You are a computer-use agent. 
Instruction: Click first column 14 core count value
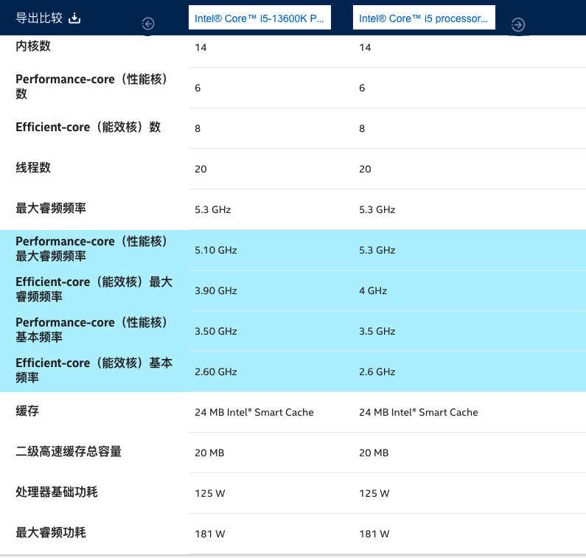(200, 47)
